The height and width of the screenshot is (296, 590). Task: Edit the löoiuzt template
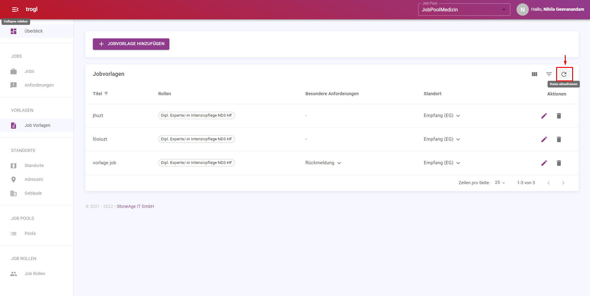coord(544,139)
